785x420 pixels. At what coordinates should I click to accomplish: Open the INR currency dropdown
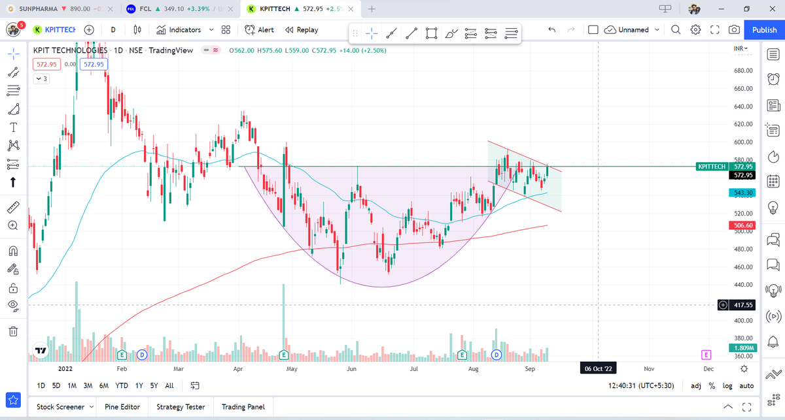tap(740, 49)
